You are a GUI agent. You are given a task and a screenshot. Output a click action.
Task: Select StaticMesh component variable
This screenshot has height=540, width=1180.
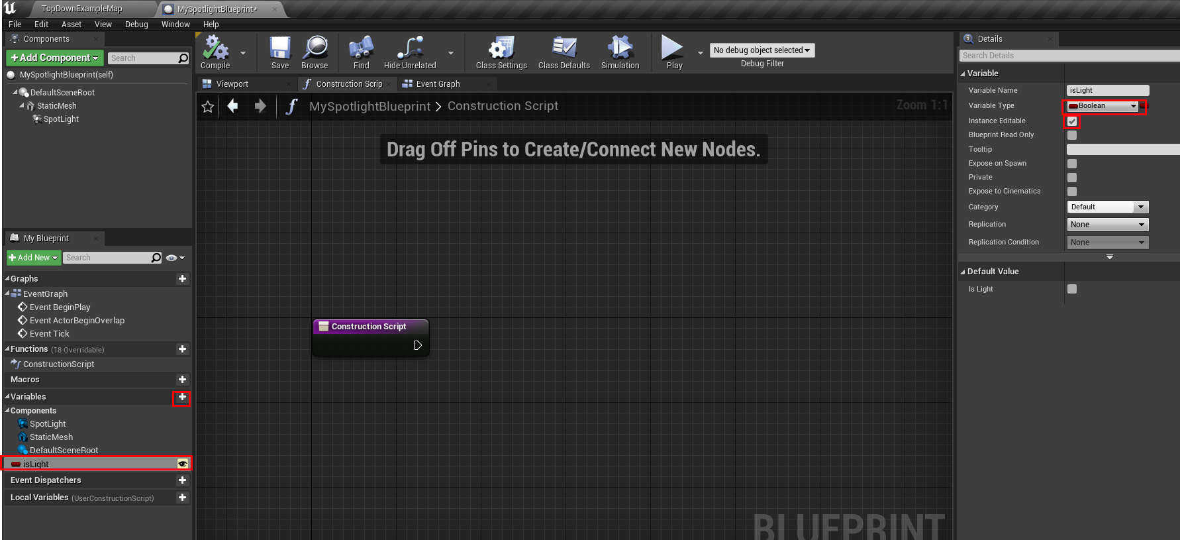pyautogui.click(x=51, y=437)
